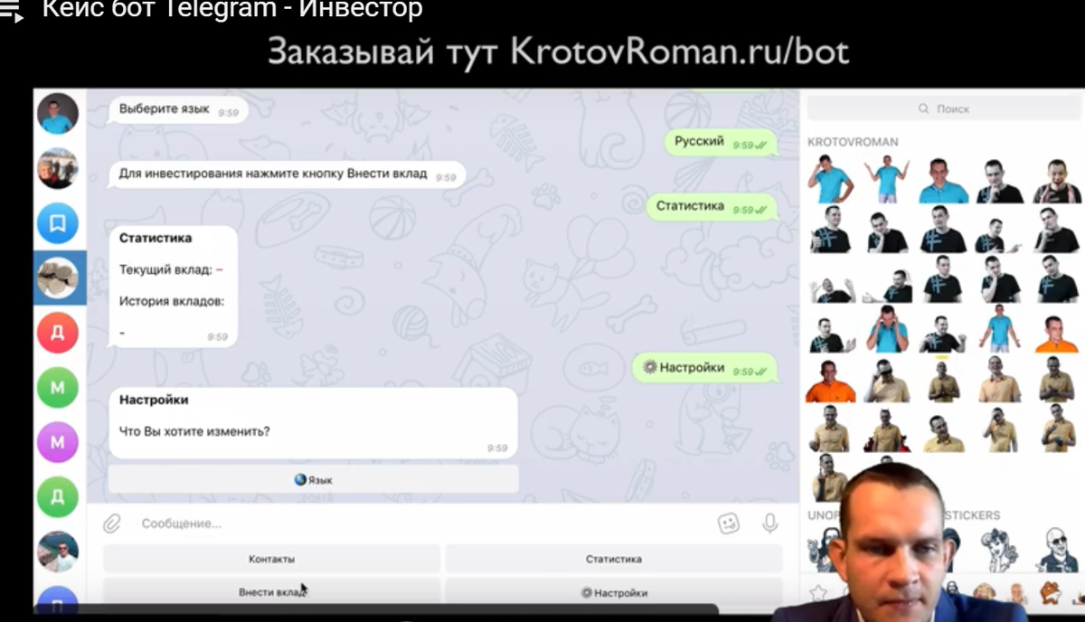This screenshot has width=1085, height=622.
Task: Open the second photo avatar chat in sidebar
Action: point(58,168)
